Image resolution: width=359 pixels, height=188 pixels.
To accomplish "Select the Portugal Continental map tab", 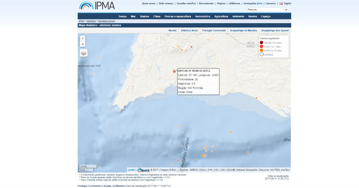I will click(214, 30).
